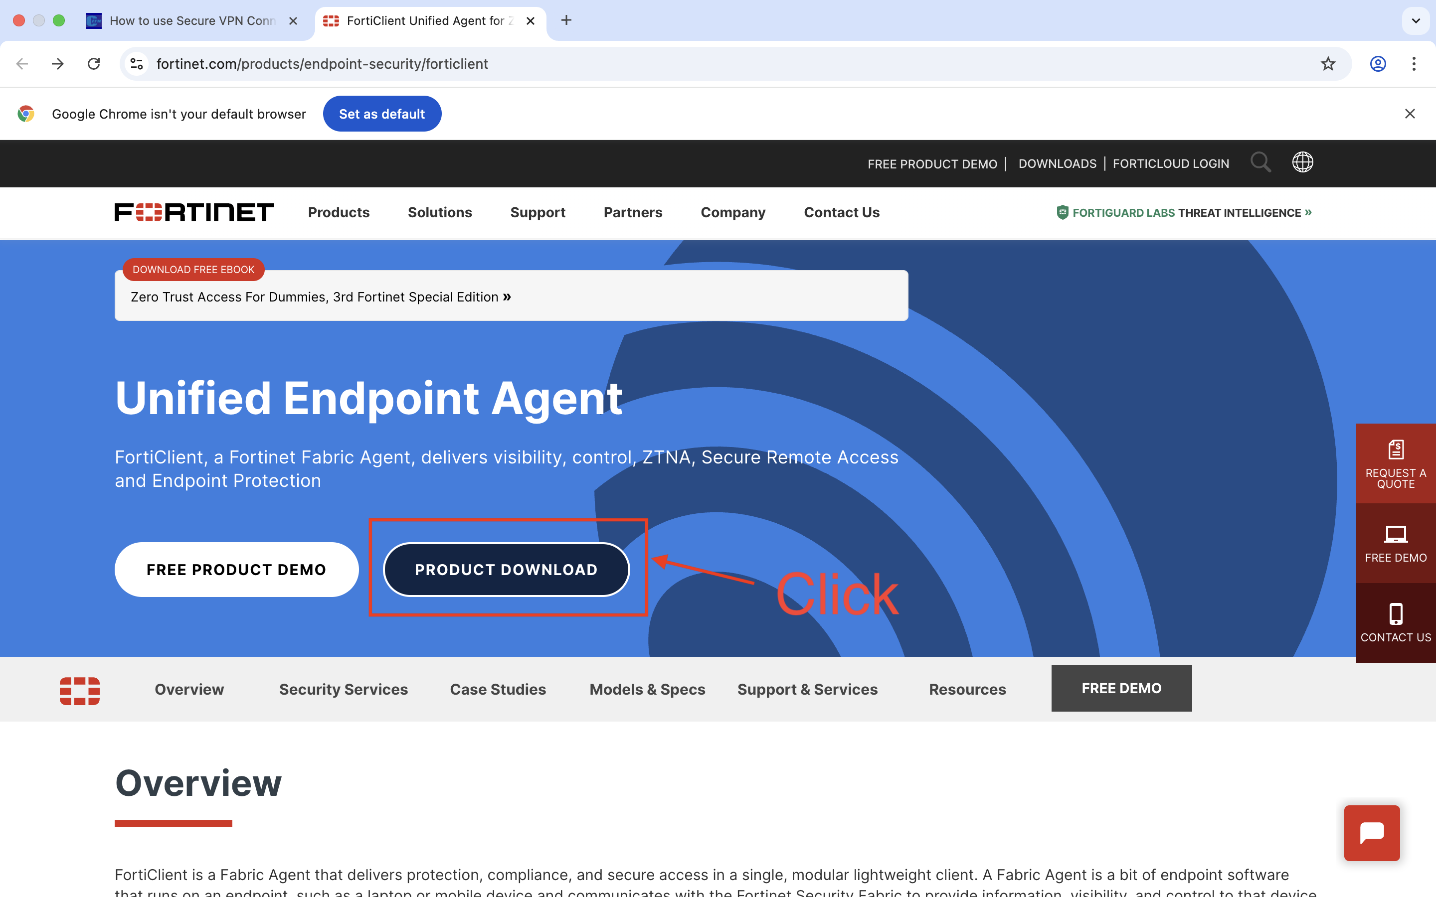Click Set as default button

382,113
